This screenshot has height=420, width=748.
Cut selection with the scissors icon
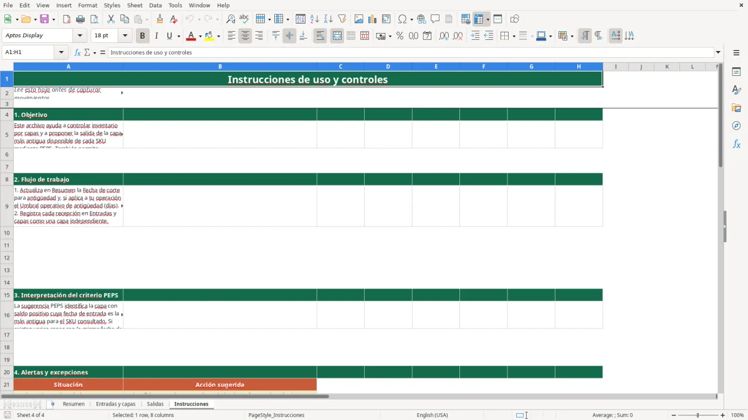coord(111,19)
